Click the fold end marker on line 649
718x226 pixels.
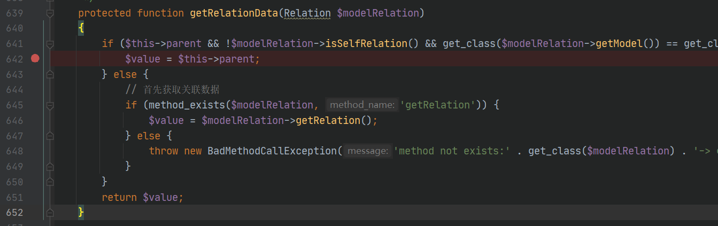[50, 167]
